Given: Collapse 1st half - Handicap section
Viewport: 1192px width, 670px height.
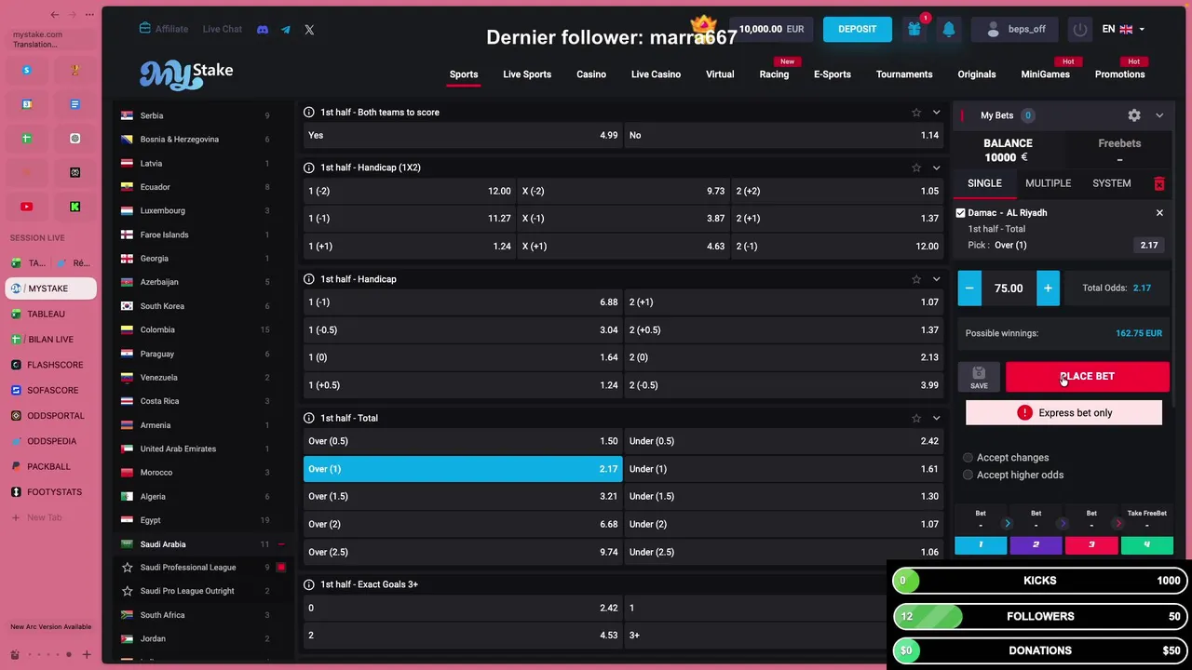Looking at the screenshot, I should (x=936, y=279).
